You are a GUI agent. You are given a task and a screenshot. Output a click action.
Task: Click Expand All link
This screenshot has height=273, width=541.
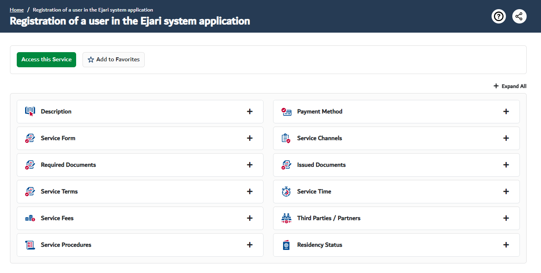point(510,86)
